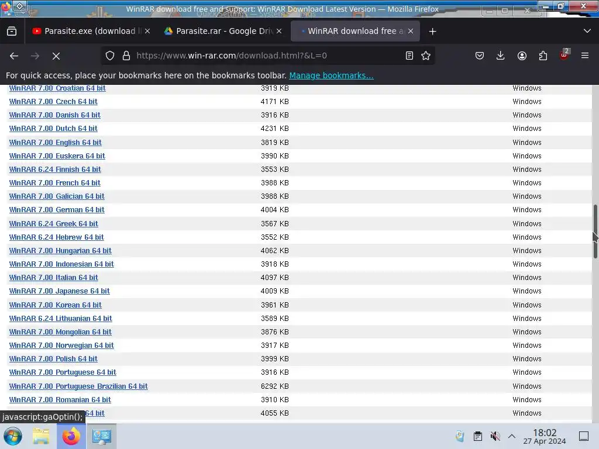Image resolution: width=599 pixels, height=449 pixels.
Task: Download WinRAR 7.00 Czech 64 bit
Action: (x=53, y=102)
